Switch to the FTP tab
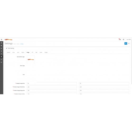This screenshot has height=132, width=132. pyautogui.click(x=32, y=52)
